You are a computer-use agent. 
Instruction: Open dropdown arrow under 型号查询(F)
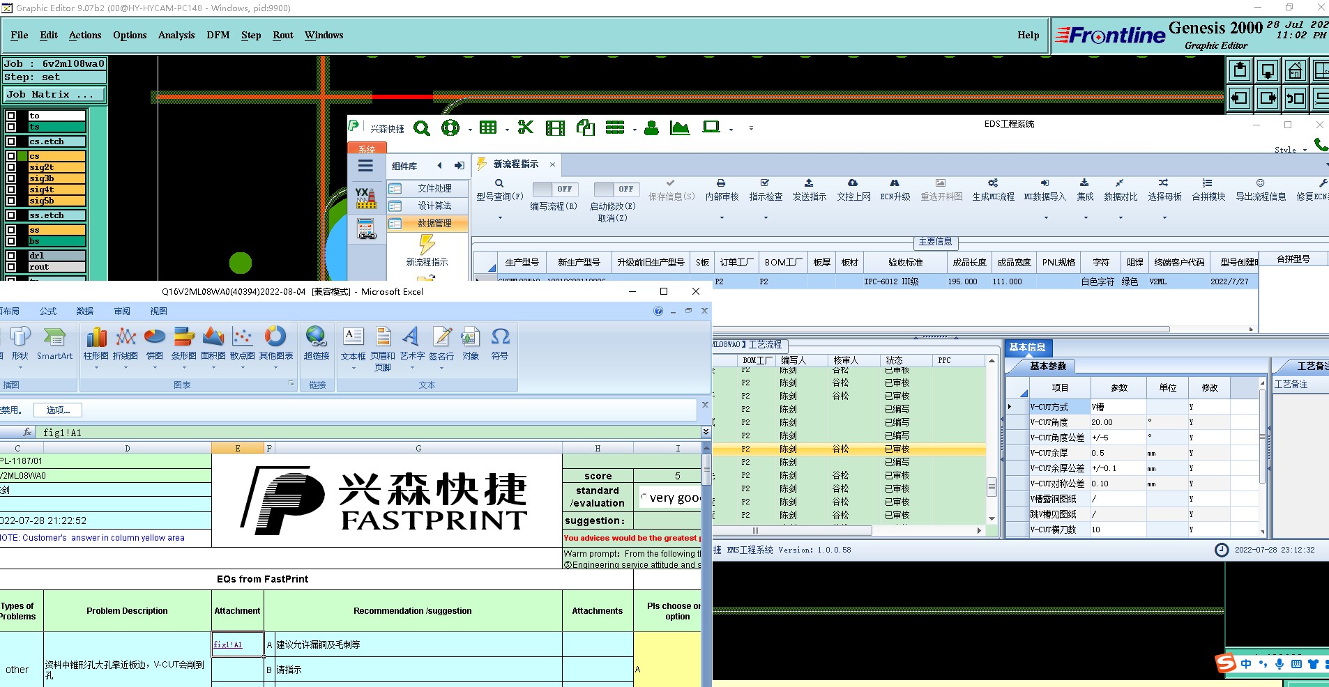click(x=500, y=218)
